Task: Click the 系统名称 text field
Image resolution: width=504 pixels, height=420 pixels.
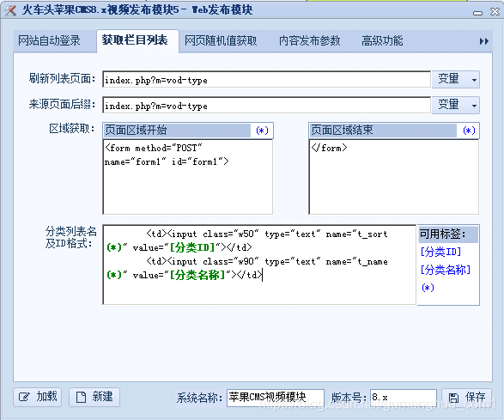Action: point(275,398)
